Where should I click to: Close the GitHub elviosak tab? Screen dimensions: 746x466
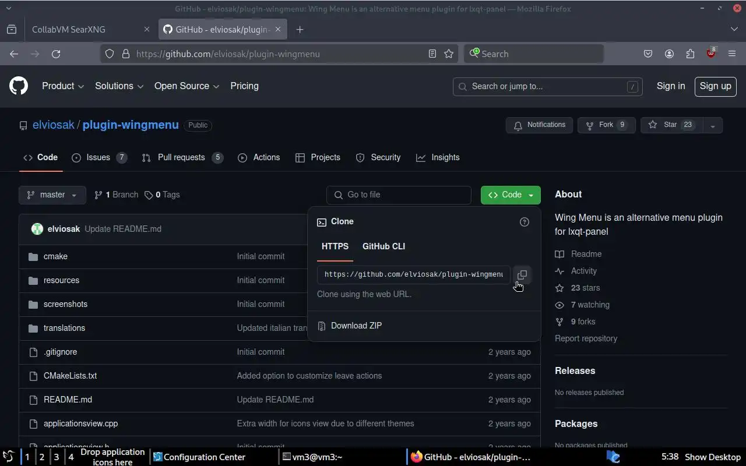[x=277, y=29]
